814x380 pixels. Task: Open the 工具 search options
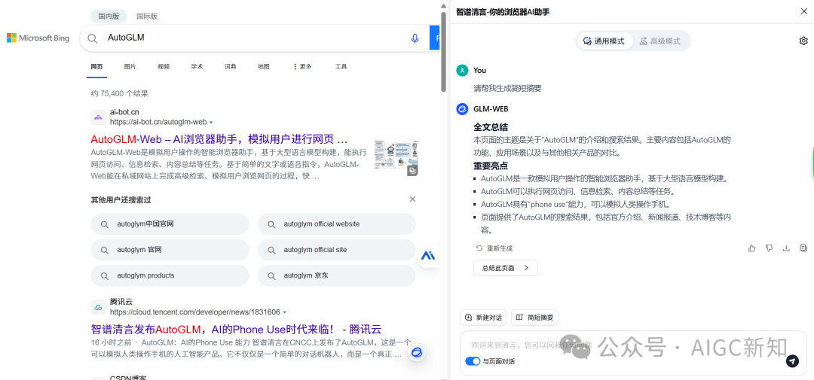click(341, 67)
